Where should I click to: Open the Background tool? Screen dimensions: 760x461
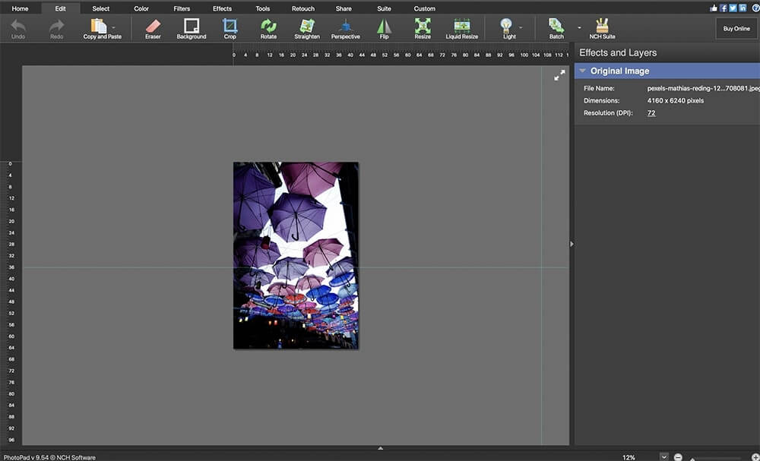(x=191, y=29)
